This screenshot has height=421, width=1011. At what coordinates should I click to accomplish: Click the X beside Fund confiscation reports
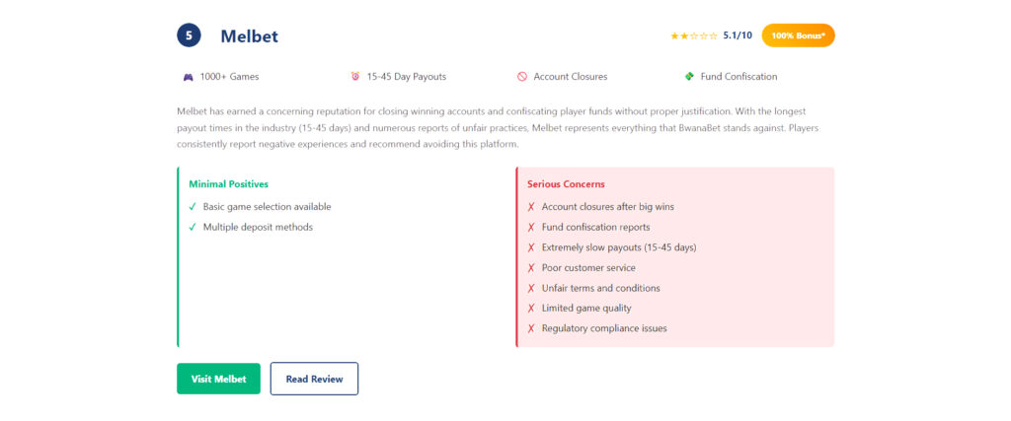pyautogui.click(x=531, y=228)
